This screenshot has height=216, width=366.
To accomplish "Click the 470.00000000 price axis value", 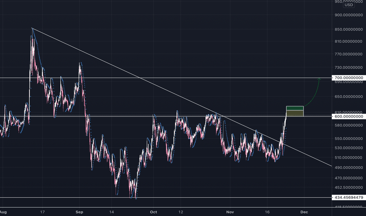I will click(x=348, y=178).
